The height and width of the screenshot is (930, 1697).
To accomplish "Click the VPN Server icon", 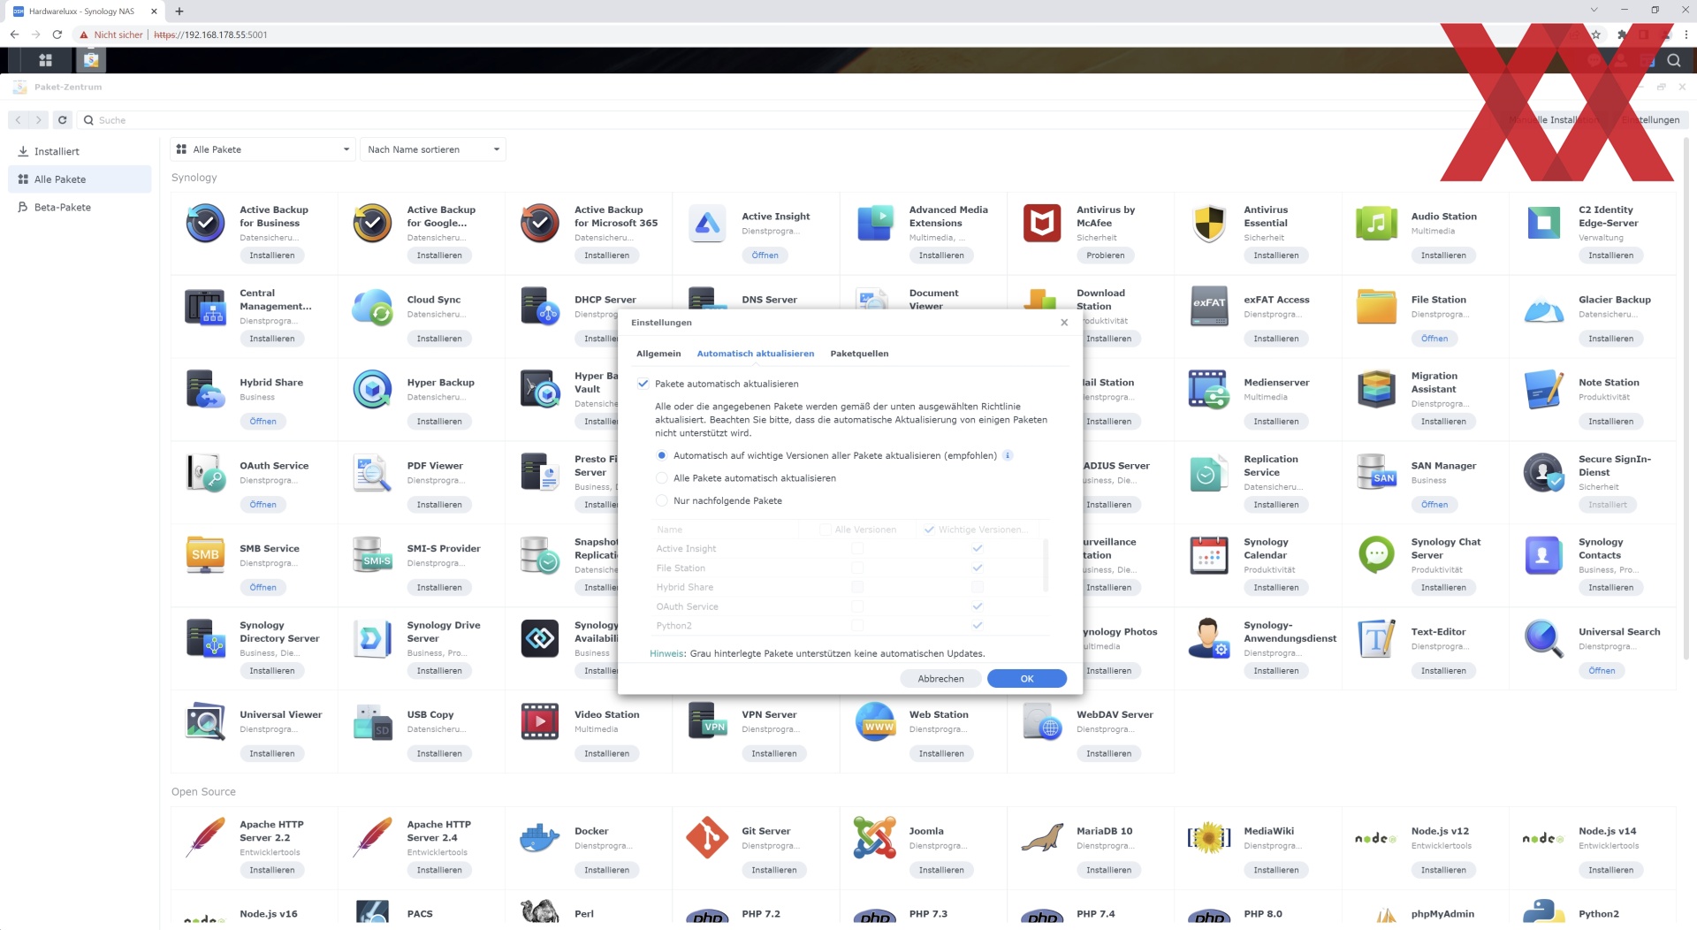I will click(707, 721).
